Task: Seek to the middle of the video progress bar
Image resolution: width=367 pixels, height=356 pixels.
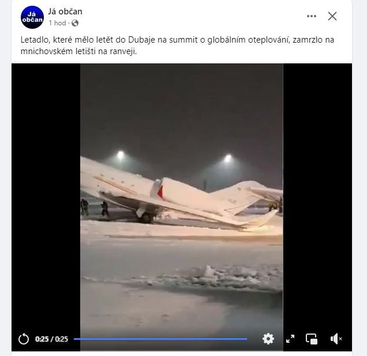Action: click(160, 339)
